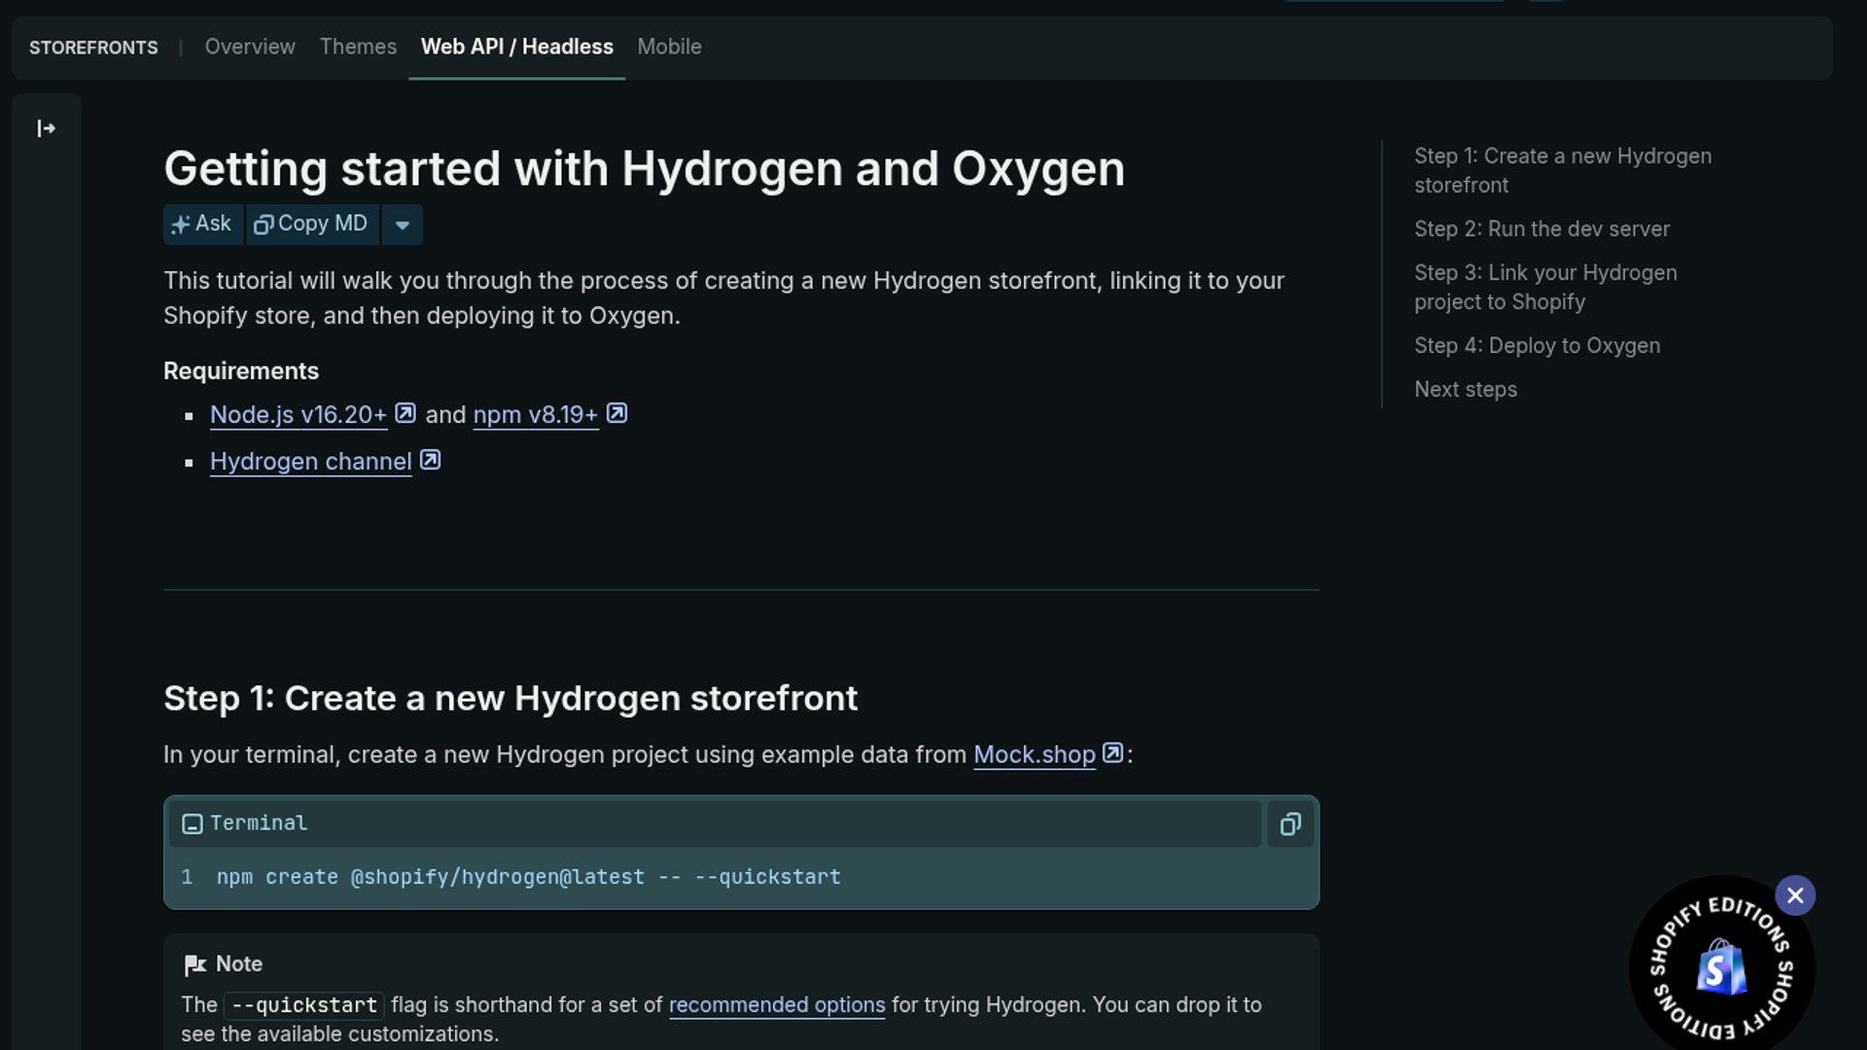Expand the collapsed sidebar navigation

pyautogui.click(x=46, y=128)
